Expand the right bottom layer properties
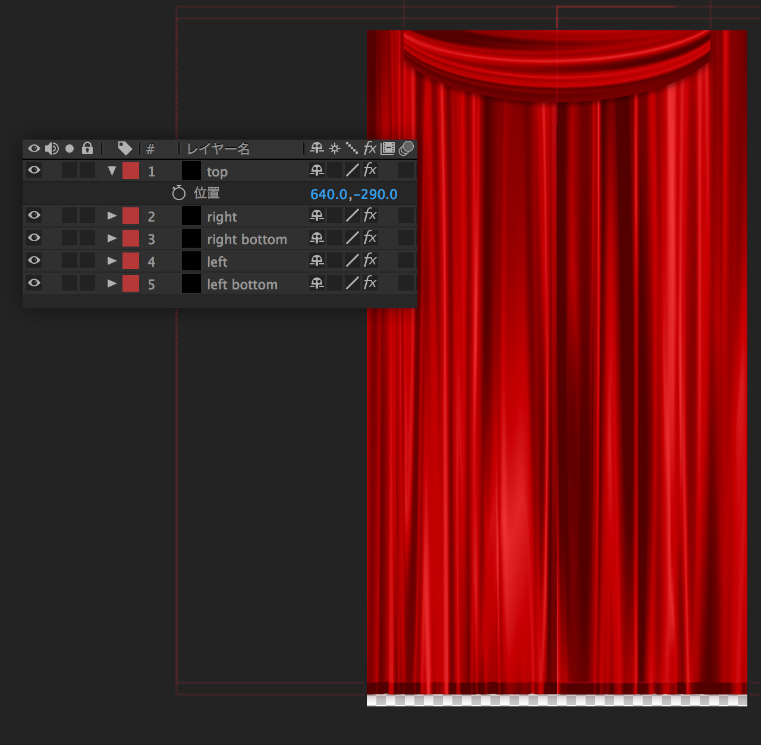Image resolution: width=761 pixels, height=745 pixels. (112, 238)
